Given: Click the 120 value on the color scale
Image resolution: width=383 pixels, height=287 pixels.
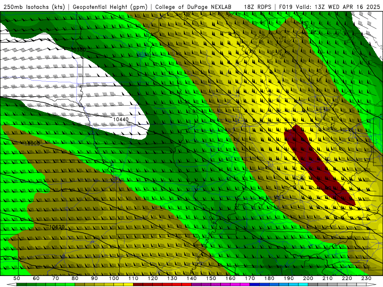Looking at the screenshot, I should pos(153,278).
